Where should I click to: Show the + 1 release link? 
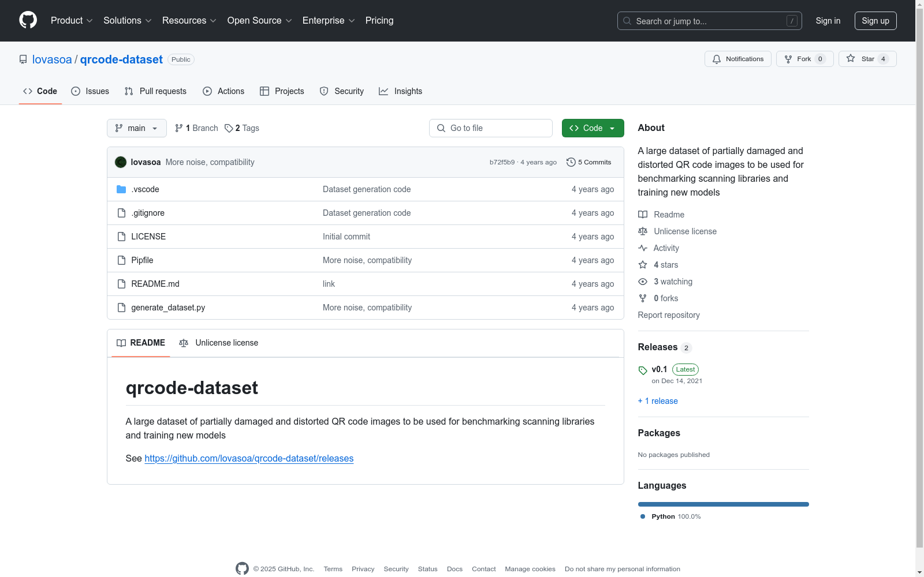(658, 401)
